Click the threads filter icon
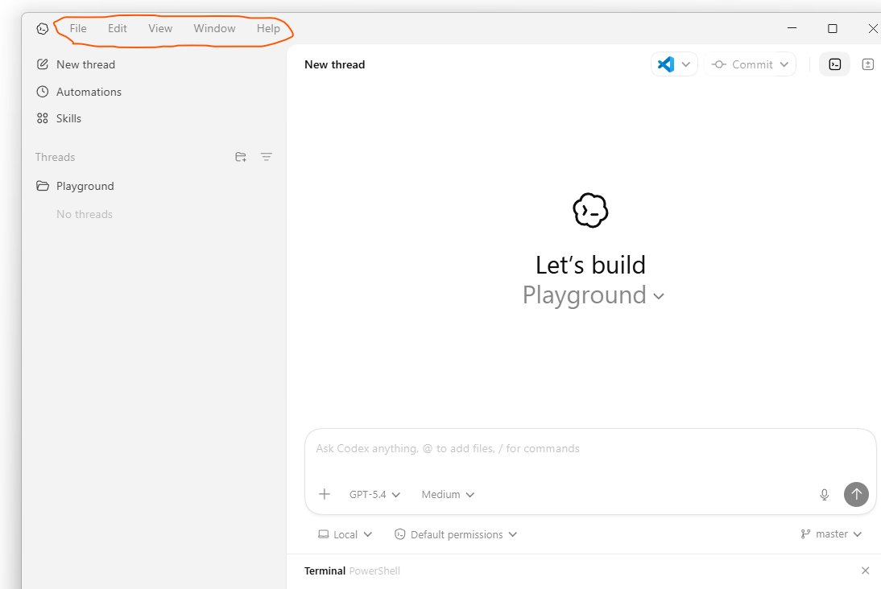881x589 pixels. click(267, 157)
